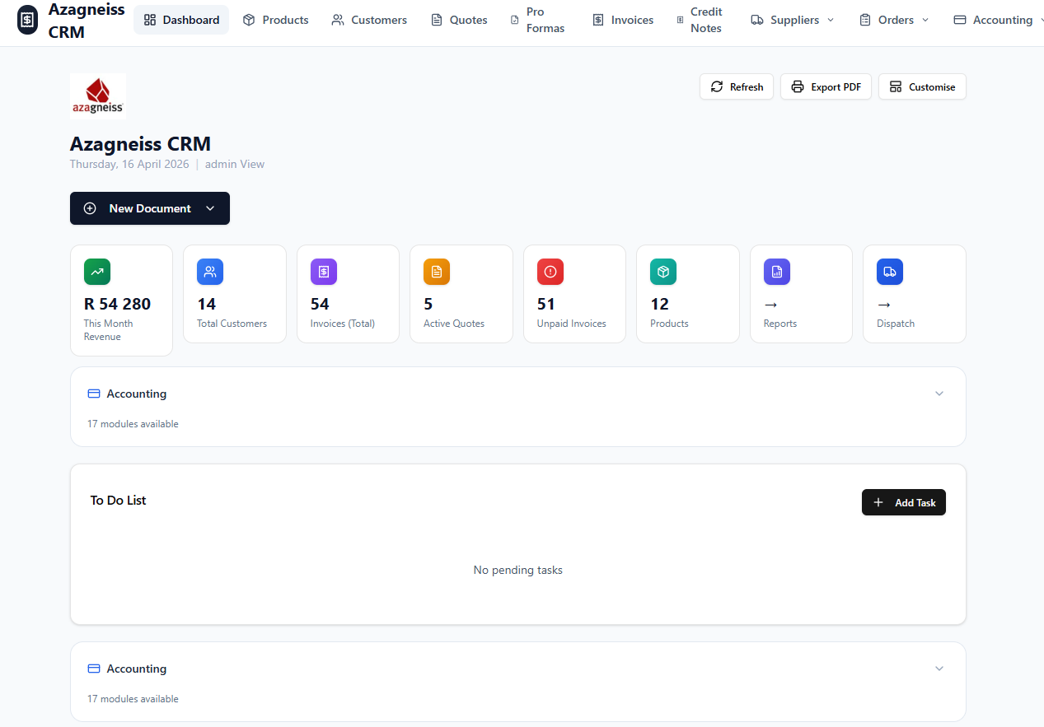Click the Suppliers truck icon in navbar
Screen dimensions: 1044x727
click(757, 20)
